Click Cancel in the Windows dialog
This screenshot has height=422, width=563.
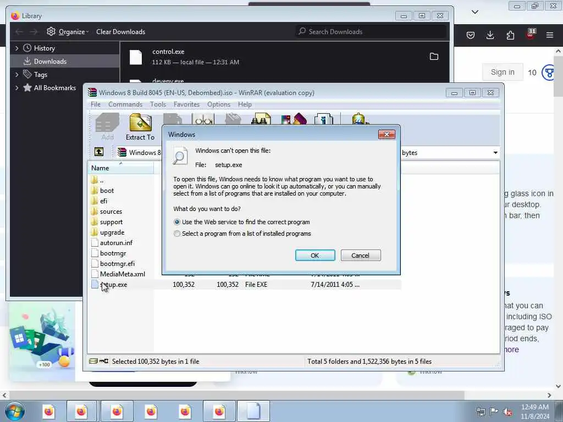tap(361, 255)
